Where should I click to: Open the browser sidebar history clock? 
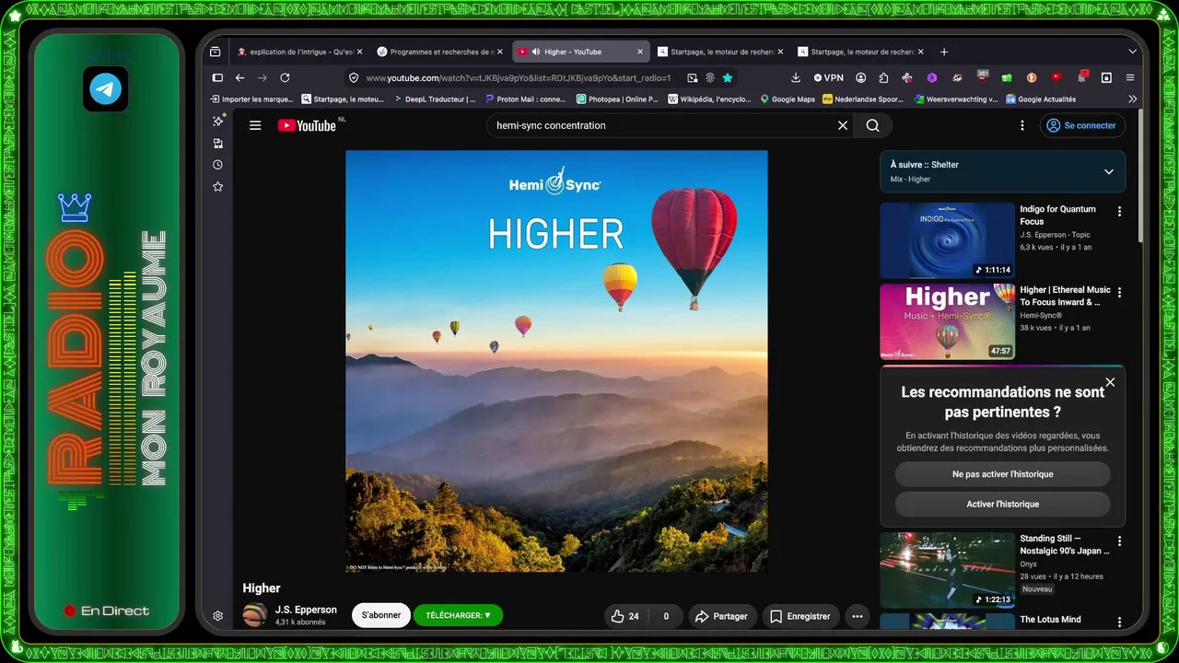click(217, 165)
